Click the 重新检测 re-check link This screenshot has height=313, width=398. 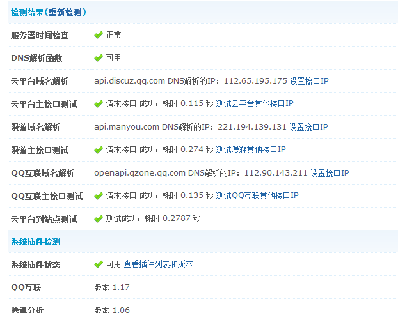(x=65, y=12)
